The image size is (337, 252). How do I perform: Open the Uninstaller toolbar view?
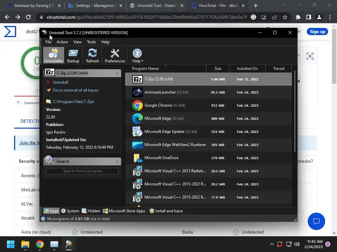point(54,55)
